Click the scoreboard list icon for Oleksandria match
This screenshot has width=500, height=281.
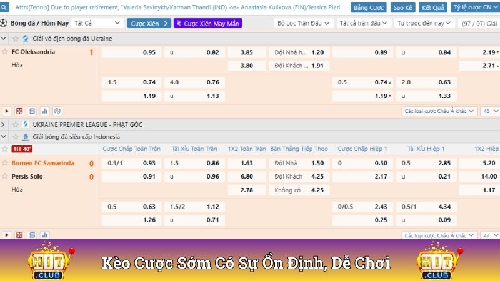pyautogui.click(x=32, y=111)
